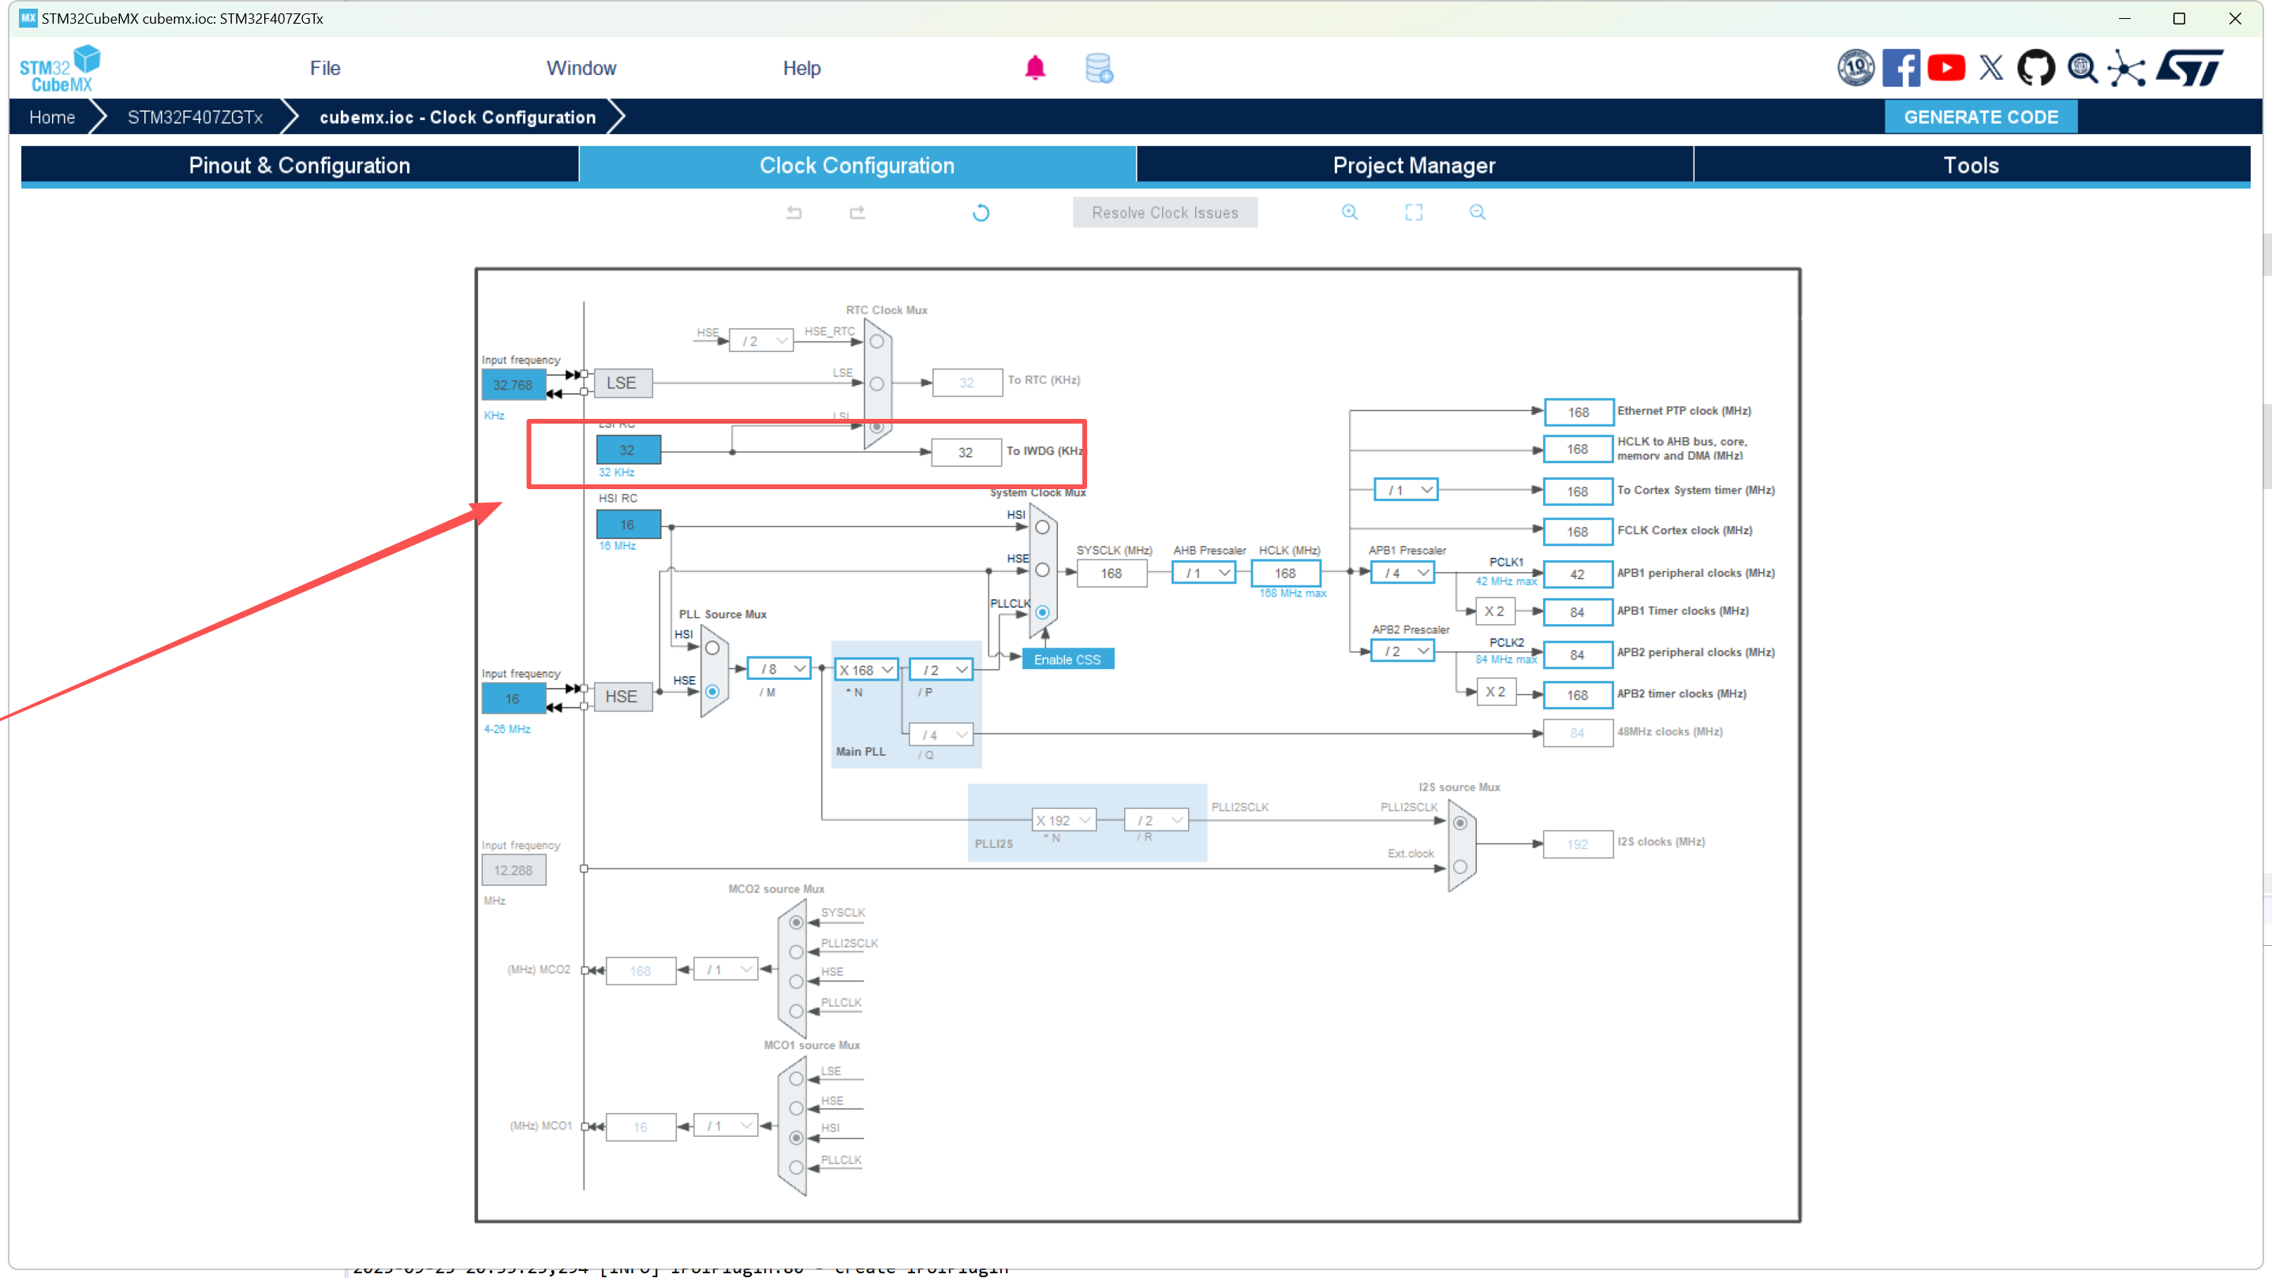Image resolution: width=2272 pixels, height=1278 pixels.
Task: Reset clock configuration with refresh icon
Action: (981, 212)
